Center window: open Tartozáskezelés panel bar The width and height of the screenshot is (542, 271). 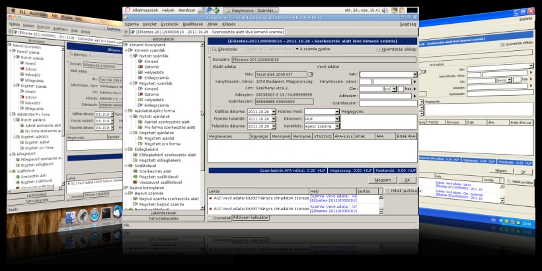[164, 219]
